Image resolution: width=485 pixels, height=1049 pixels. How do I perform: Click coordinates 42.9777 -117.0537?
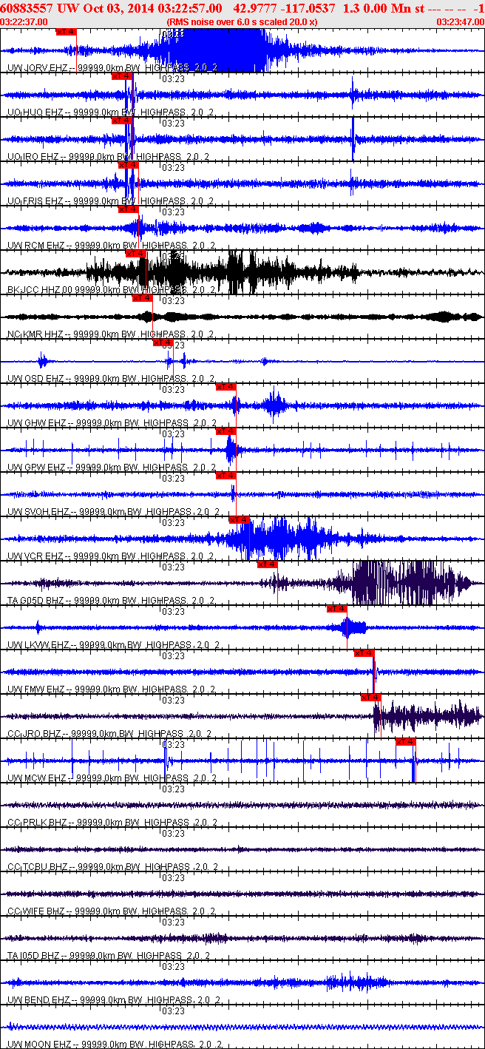pyautogui.click(x=284, y=7)
